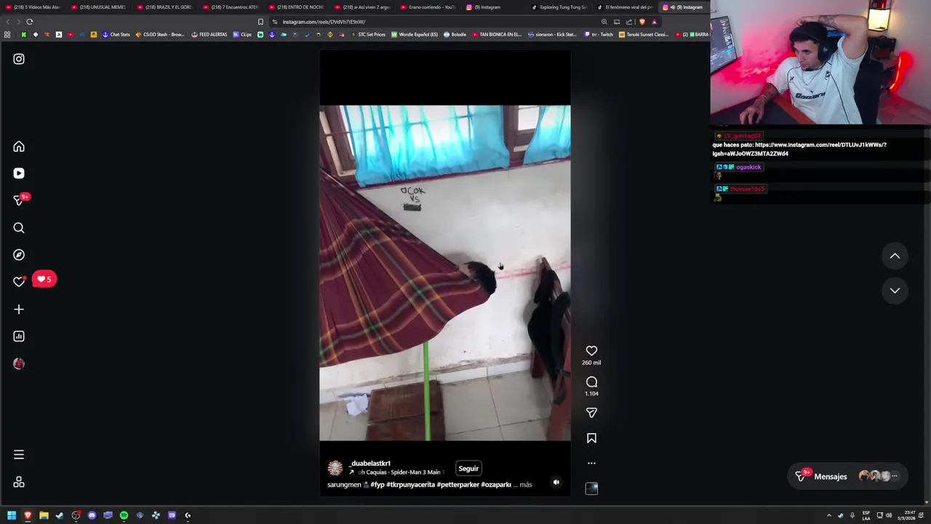The height and width of the screenshot is (524, 931).
Task: Open 'TAN BIONICA EN EL...' bookmark
Action: (x=497, y=34)
